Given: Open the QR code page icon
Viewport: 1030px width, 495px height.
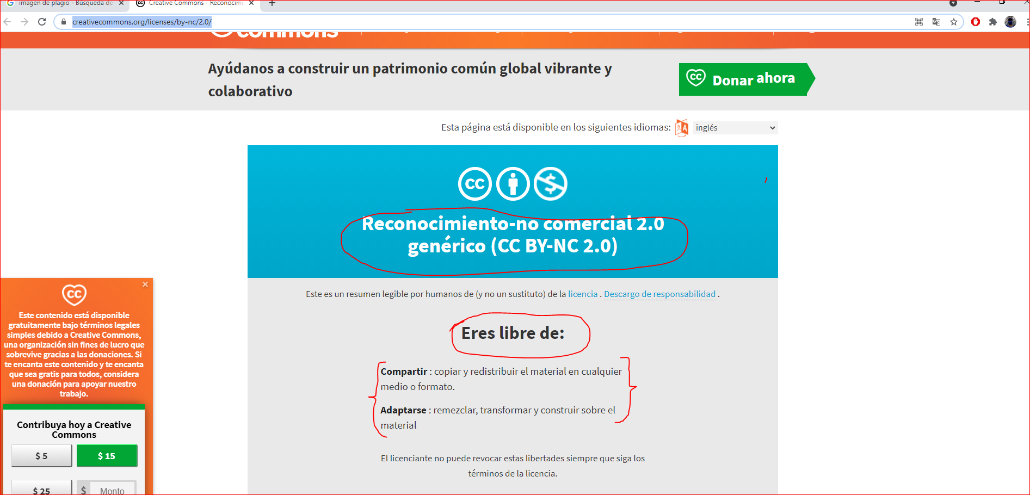Looking at the screenshot, I should point(919,22).
